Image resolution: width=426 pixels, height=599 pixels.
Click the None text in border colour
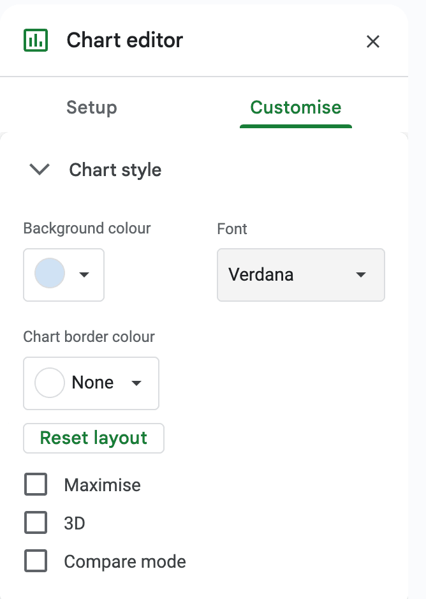pos(92,383)
